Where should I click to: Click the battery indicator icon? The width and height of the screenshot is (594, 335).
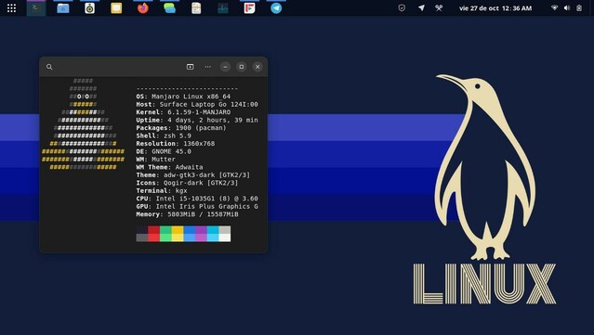point(579,8)
